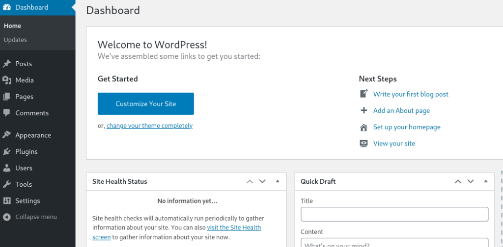Click the Customize Your Site button
Viewport: 503px width, 247px height.
[145, 104]
